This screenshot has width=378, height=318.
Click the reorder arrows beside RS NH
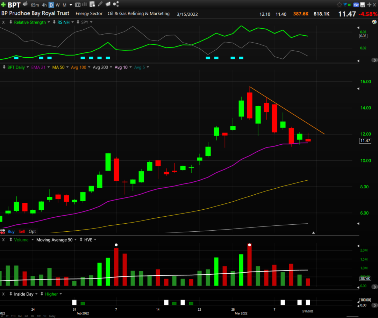coord(54,22)
